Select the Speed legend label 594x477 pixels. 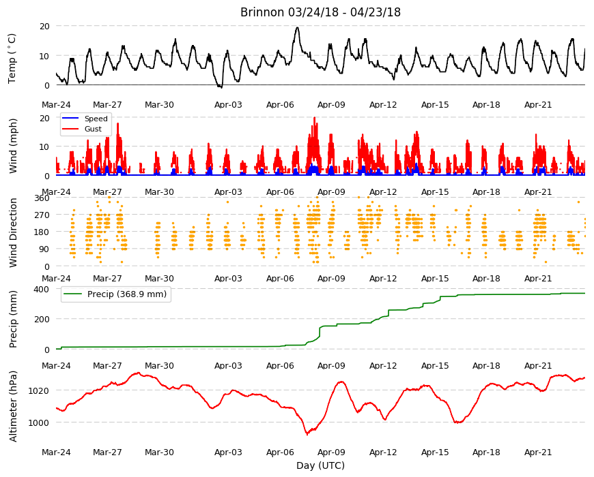coord(96,119)
